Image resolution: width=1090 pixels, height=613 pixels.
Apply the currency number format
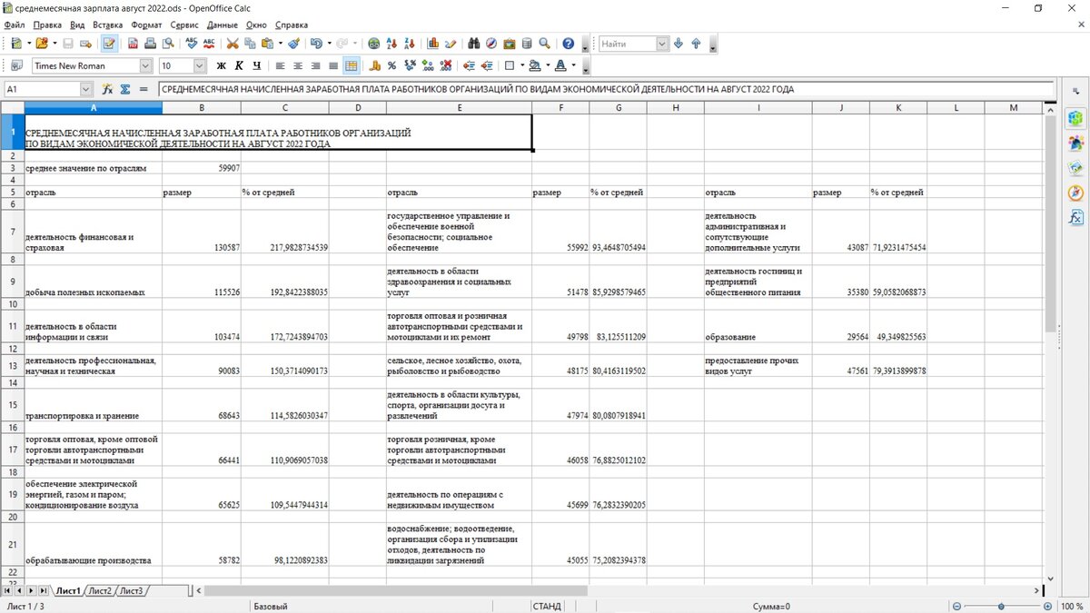[374, 65]
